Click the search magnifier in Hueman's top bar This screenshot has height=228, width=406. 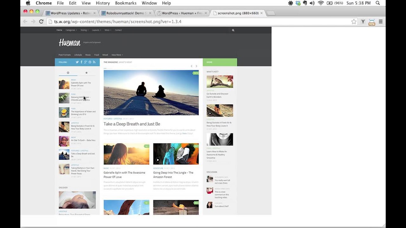[x=233, y=30]
